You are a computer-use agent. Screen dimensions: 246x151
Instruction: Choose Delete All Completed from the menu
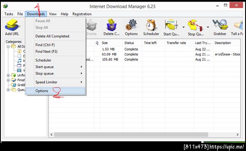tap(55, 36)
